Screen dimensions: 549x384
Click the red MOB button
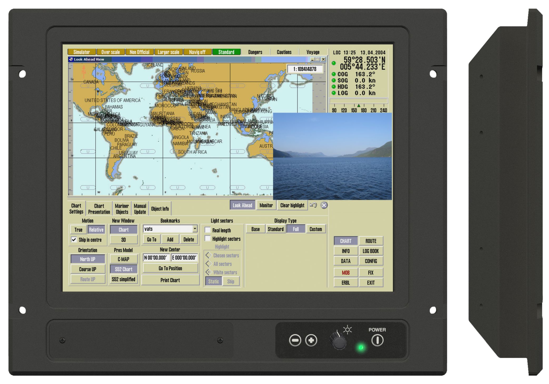click(346, 273)
